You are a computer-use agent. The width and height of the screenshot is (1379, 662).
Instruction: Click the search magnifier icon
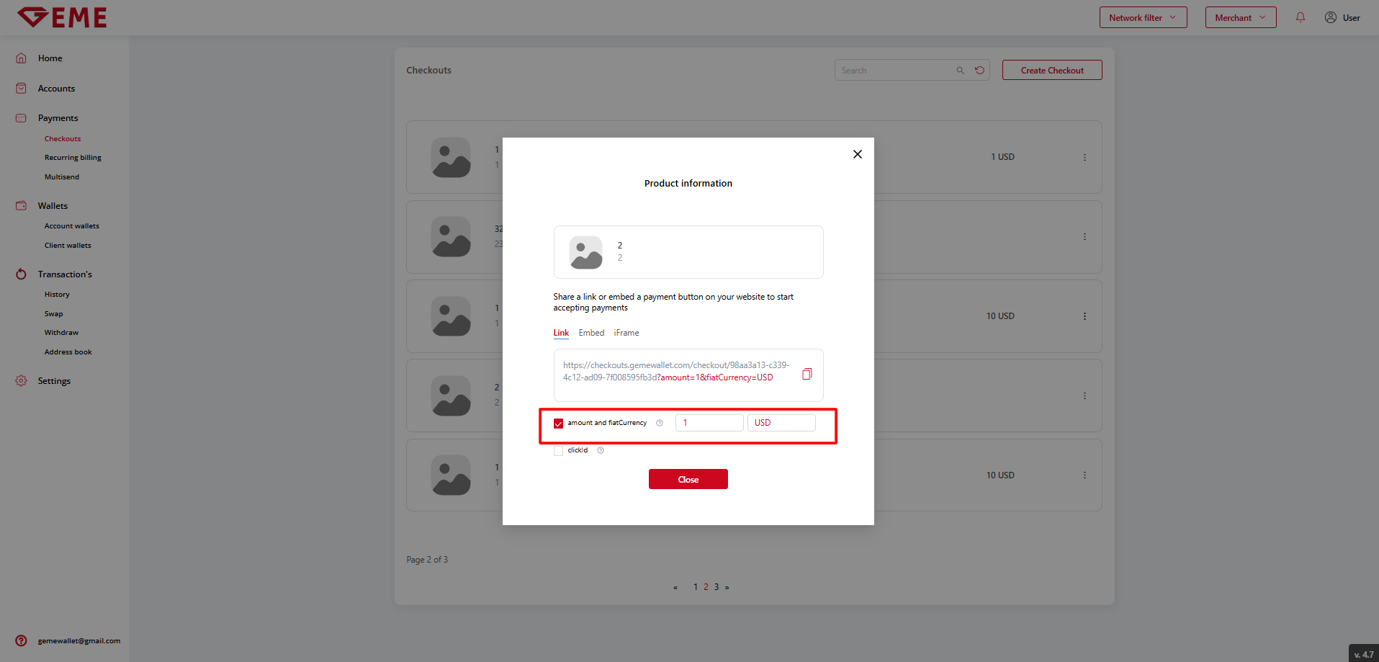pos(960,71)
